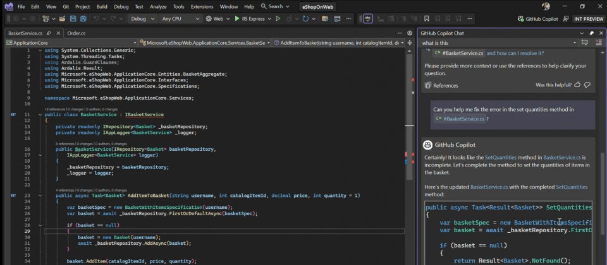Click the Visual Studio logo icon

8,6
